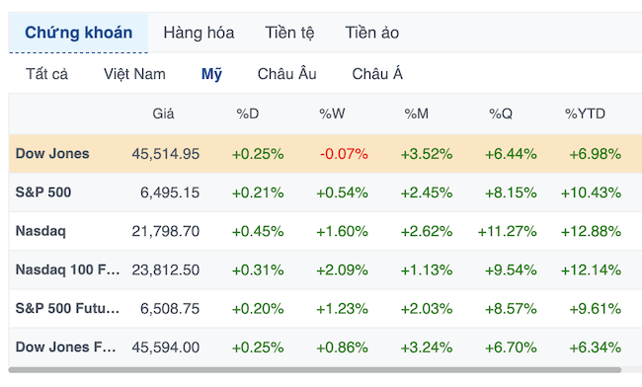Open the Tiền tệ tab
The width and height of the screenshot is (642, 387).
(x=289, y=33)
